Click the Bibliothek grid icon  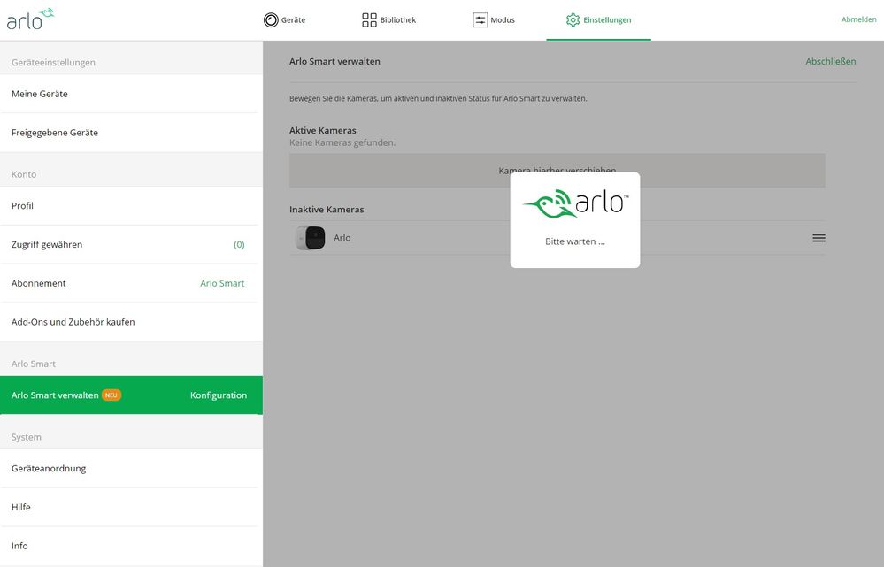point(369,19)
